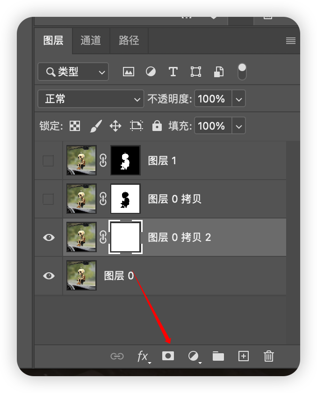Screen dimensions: 317x393
Task: Select layer name 图层 0
Action: coord(119,276)
